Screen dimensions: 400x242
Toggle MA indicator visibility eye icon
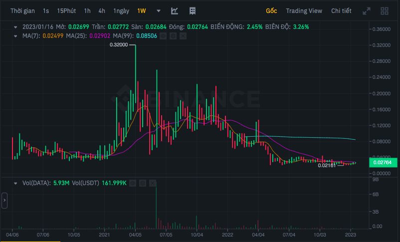pyautogui.click(x=163, y=36)
